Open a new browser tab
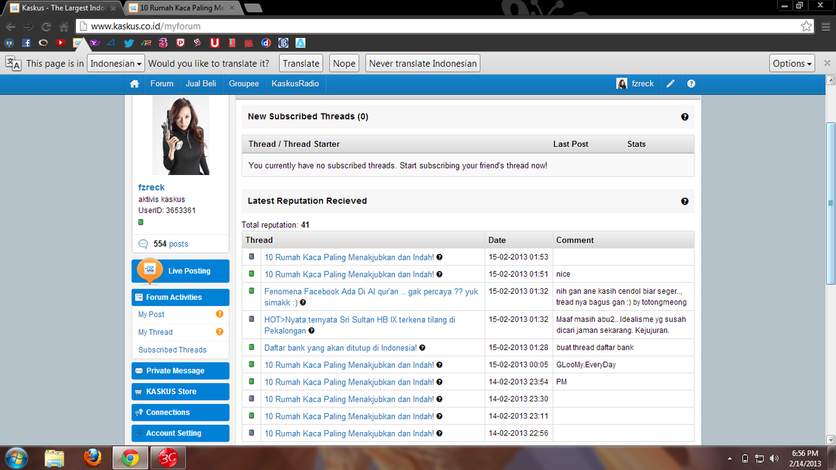The width and height of the screenshot is (836, 470). (253, 8)
